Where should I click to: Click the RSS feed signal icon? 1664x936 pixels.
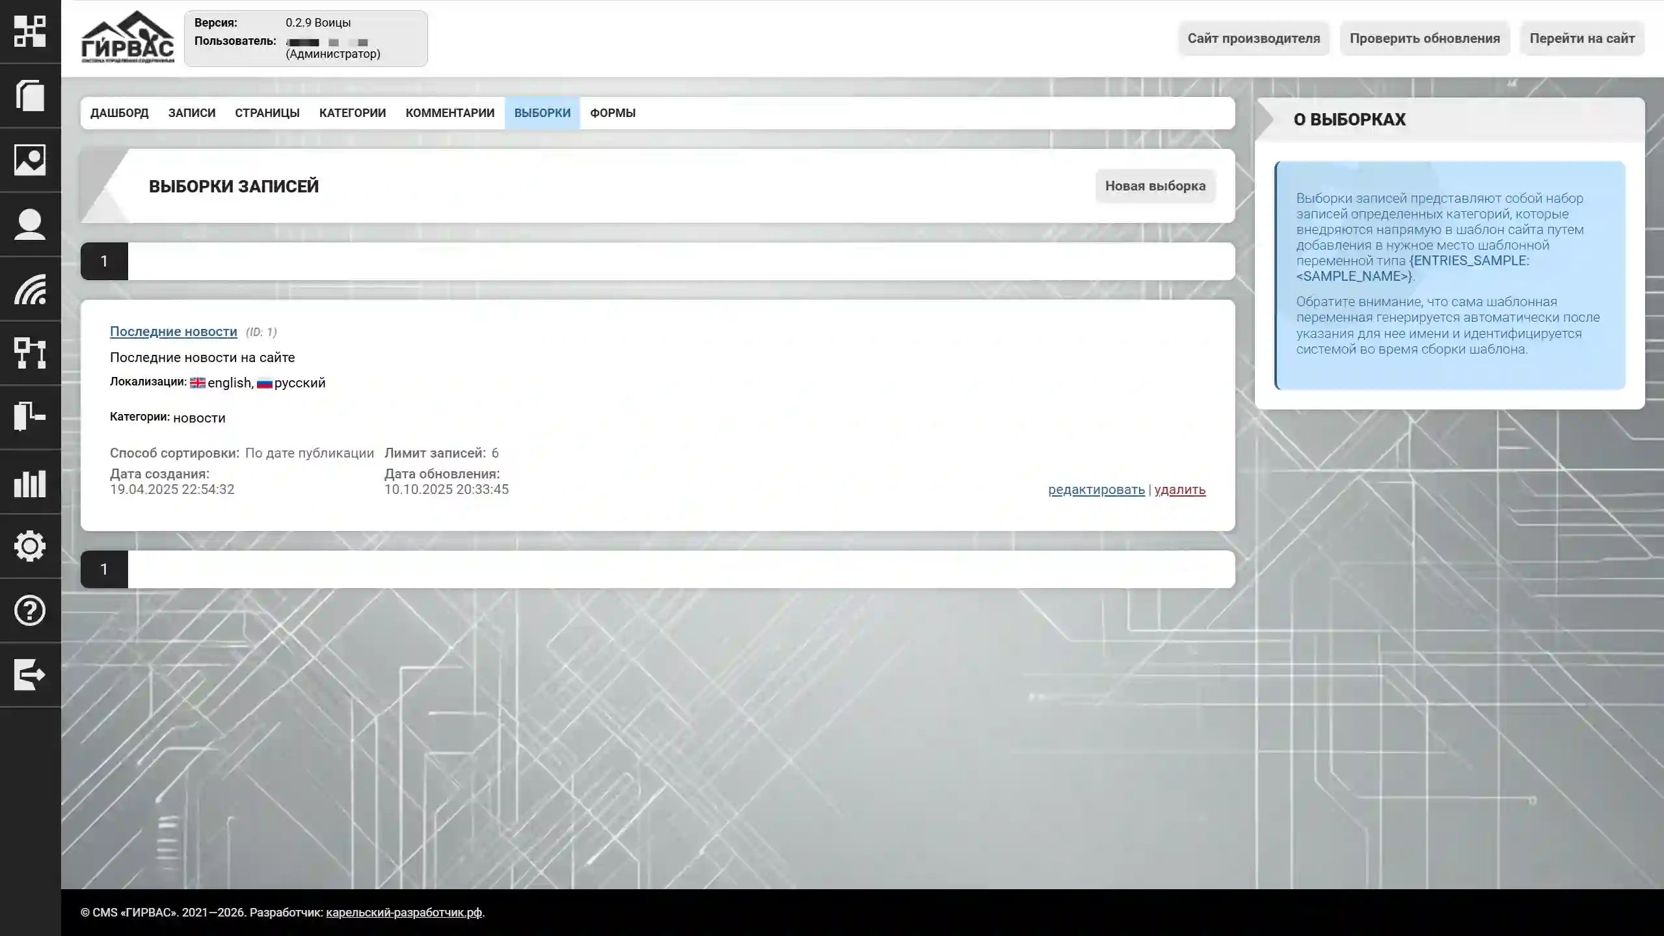pos(30,289)
